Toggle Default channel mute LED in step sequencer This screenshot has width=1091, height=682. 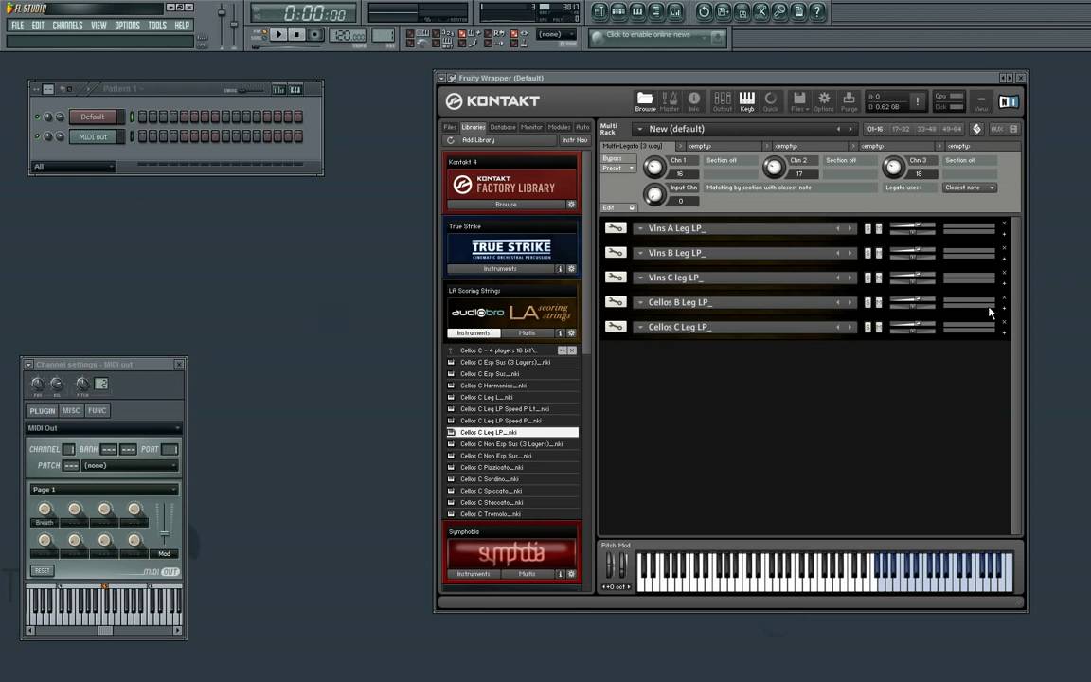[x=37, y=117]
